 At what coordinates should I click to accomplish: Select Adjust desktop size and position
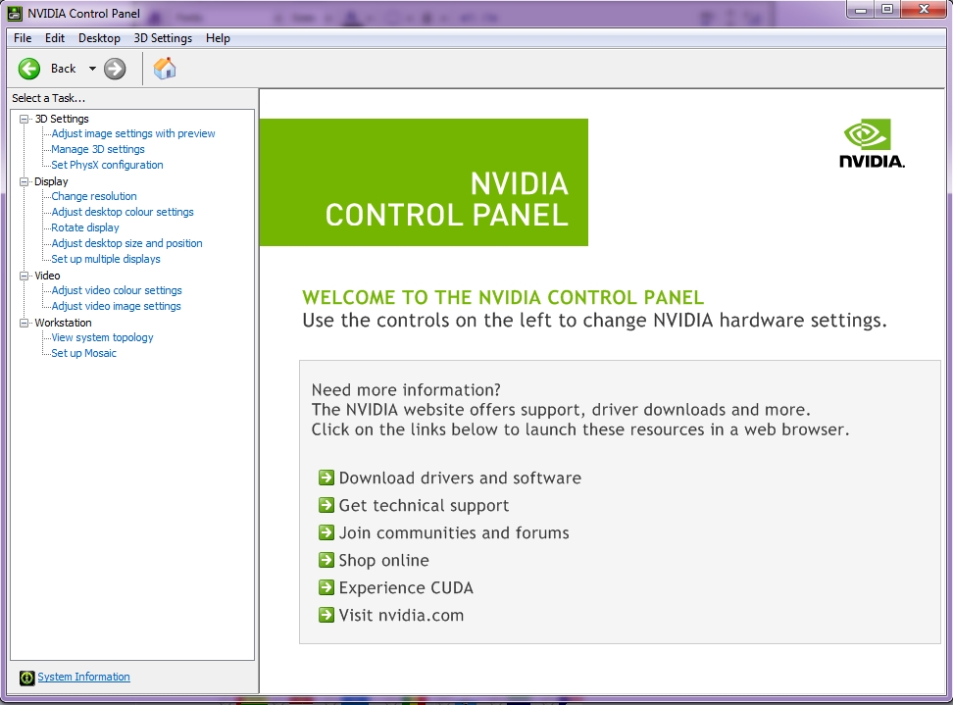[127, 244]
